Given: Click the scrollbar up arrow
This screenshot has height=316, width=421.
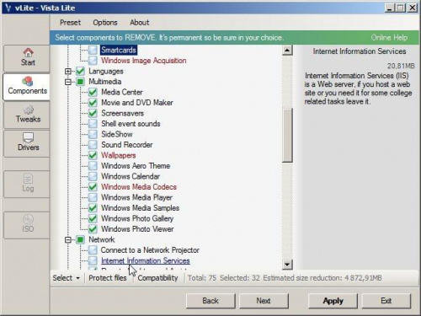Looking at the screenshot, I should point(287,51).
